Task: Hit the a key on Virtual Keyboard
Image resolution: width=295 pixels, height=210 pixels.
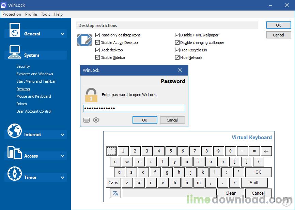Action: click(120, 172)
